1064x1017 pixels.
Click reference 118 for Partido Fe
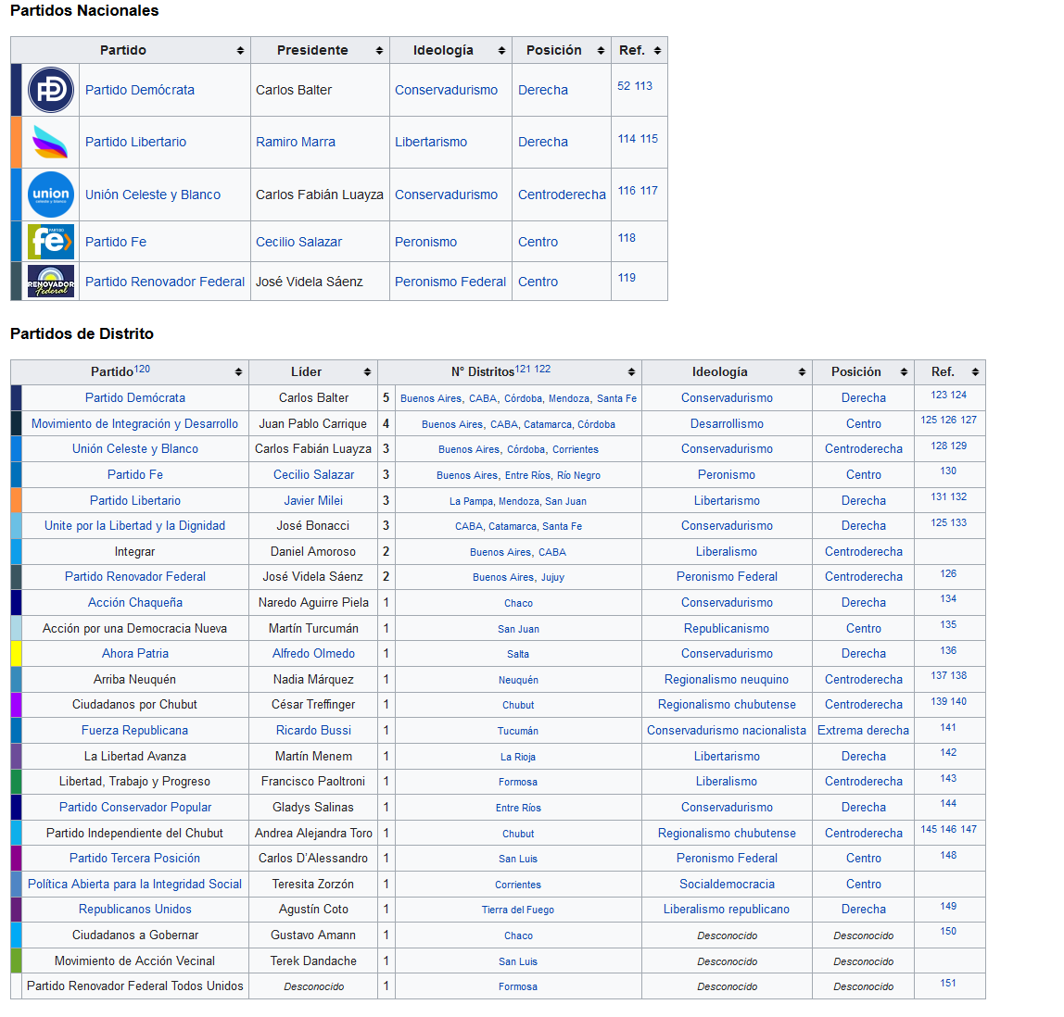[627, 238]
